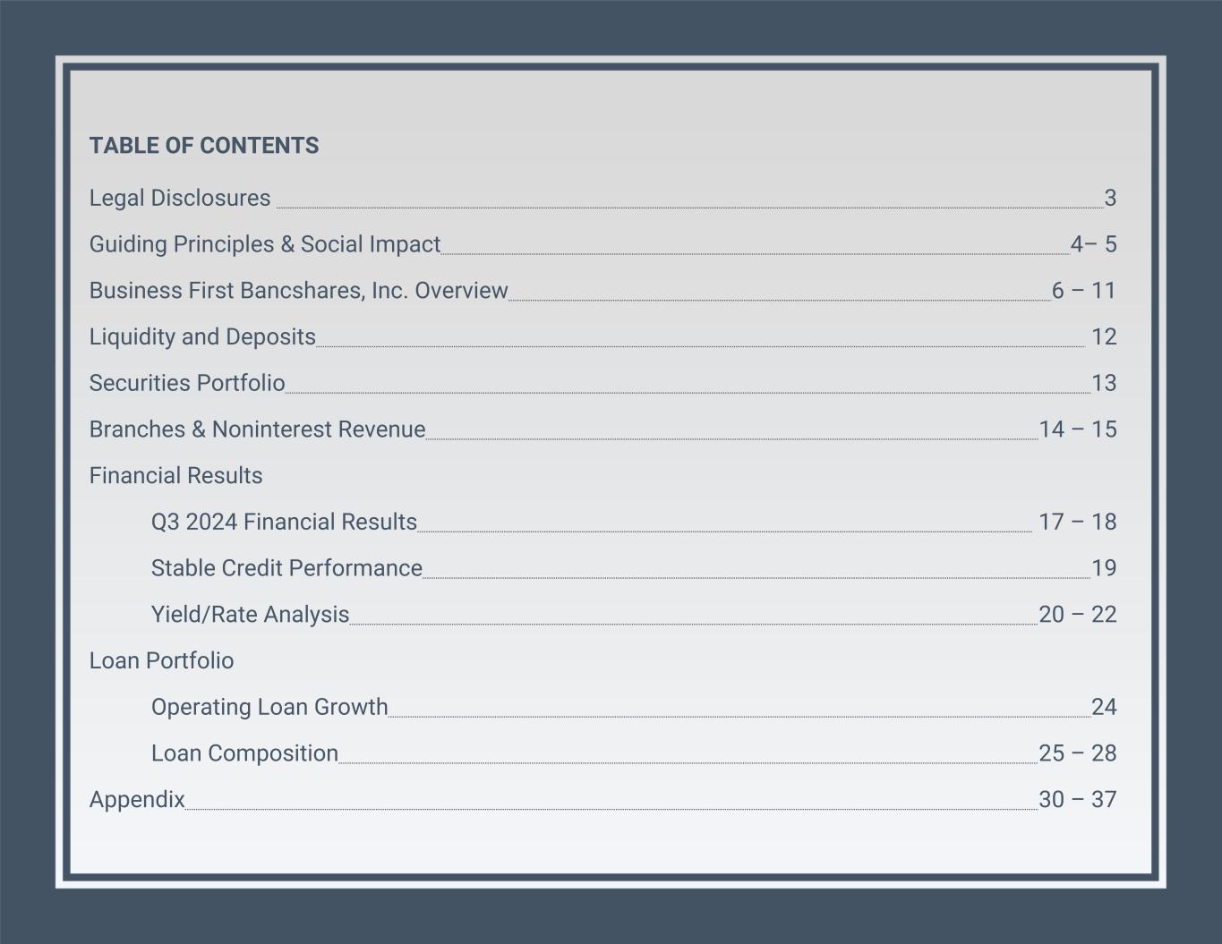Open the Legal Disclosures entry
The image size is (1222, 944).
[x=179, y=198]
